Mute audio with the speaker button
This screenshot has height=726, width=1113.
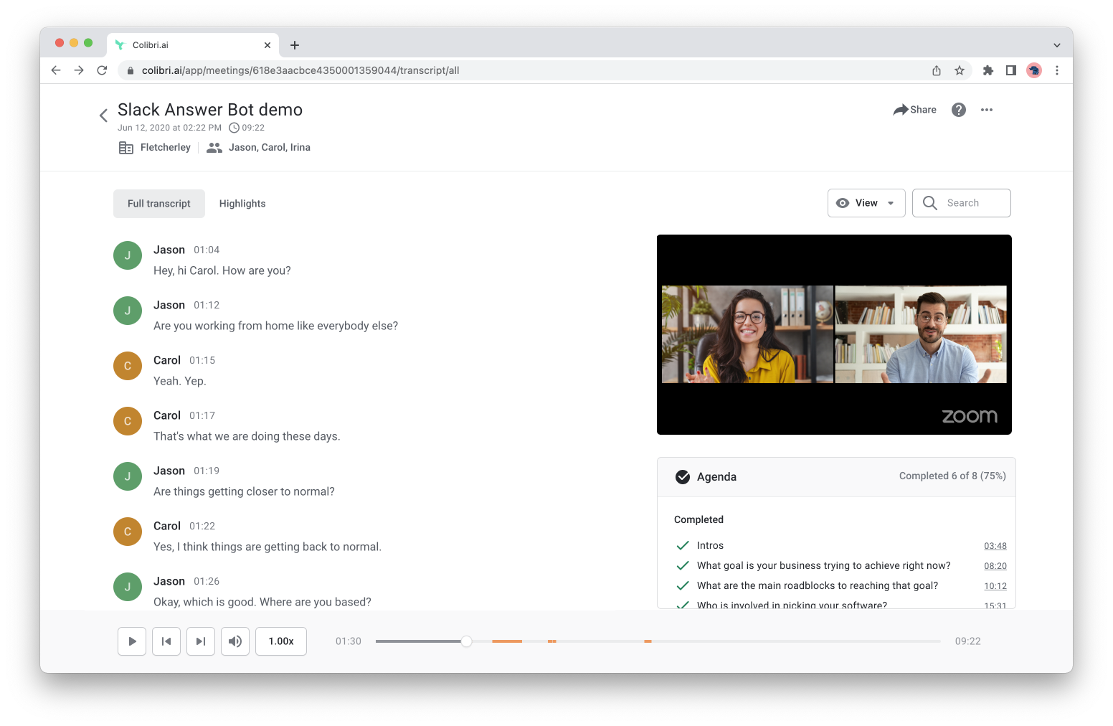235,641
